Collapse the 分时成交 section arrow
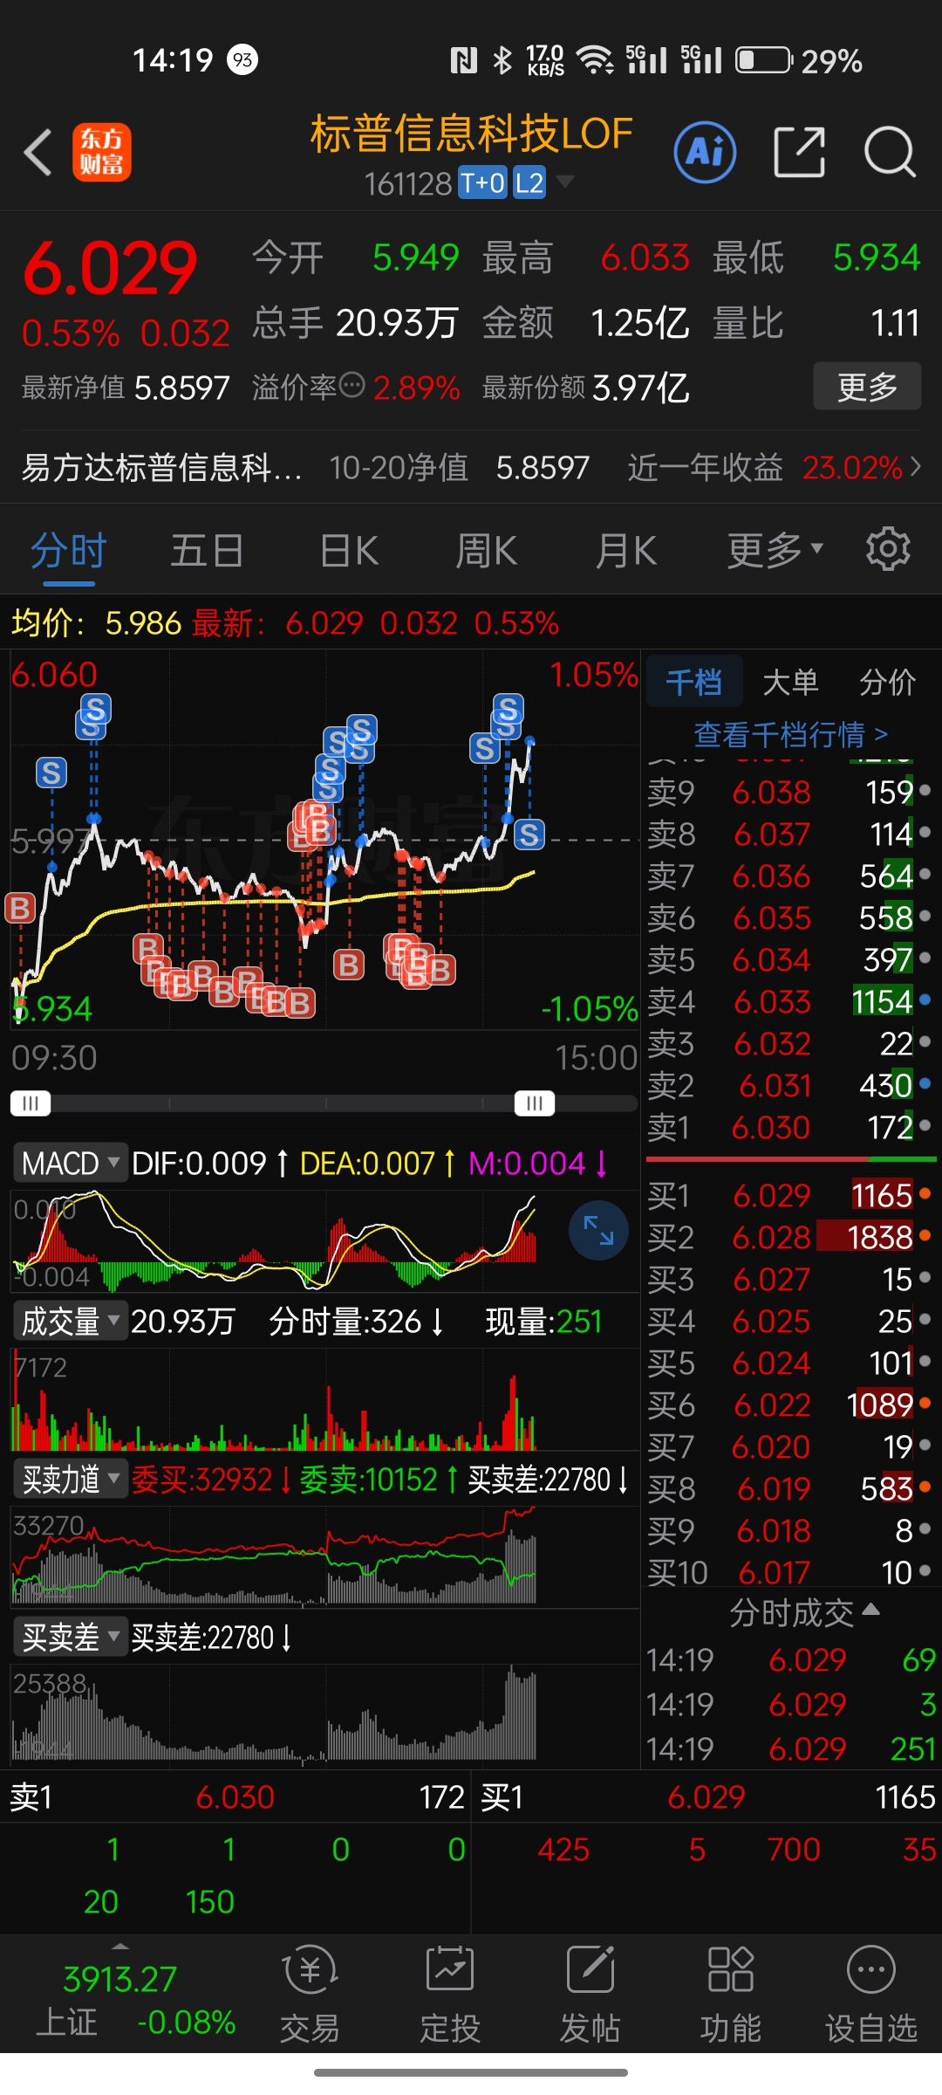 (x=870, y=1610)
